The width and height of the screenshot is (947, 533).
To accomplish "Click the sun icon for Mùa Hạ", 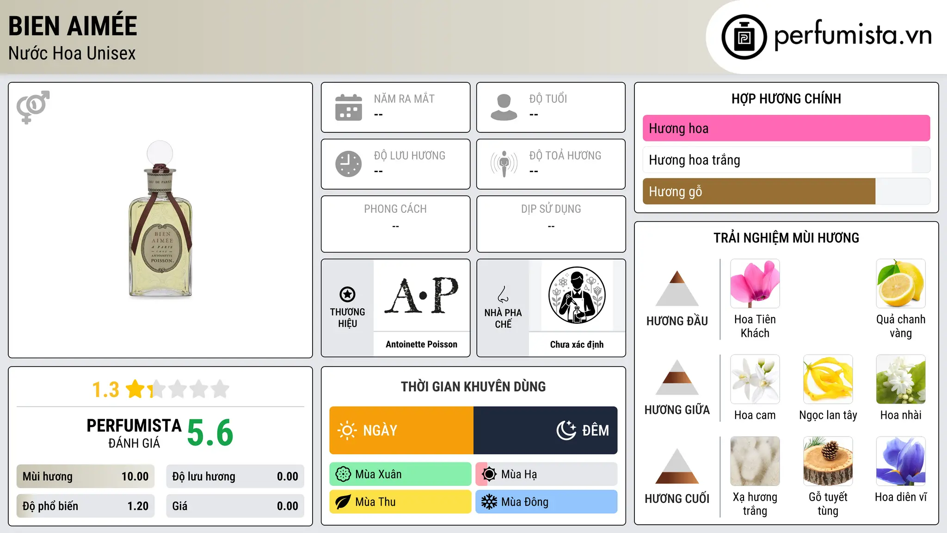I will 489,474.
